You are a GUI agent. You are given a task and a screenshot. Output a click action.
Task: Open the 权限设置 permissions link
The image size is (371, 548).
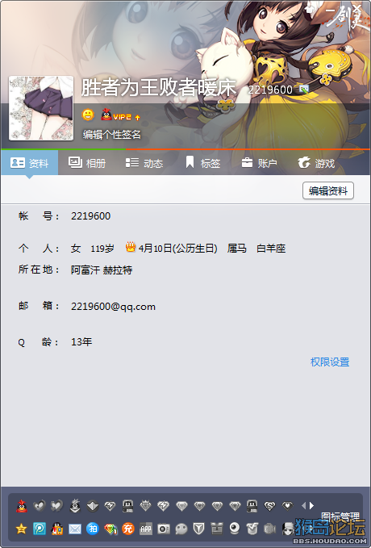pyautogui.click(x=330, y=362)
